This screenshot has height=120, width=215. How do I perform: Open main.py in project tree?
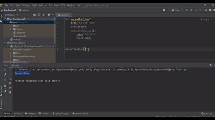[x=15, y=39]
